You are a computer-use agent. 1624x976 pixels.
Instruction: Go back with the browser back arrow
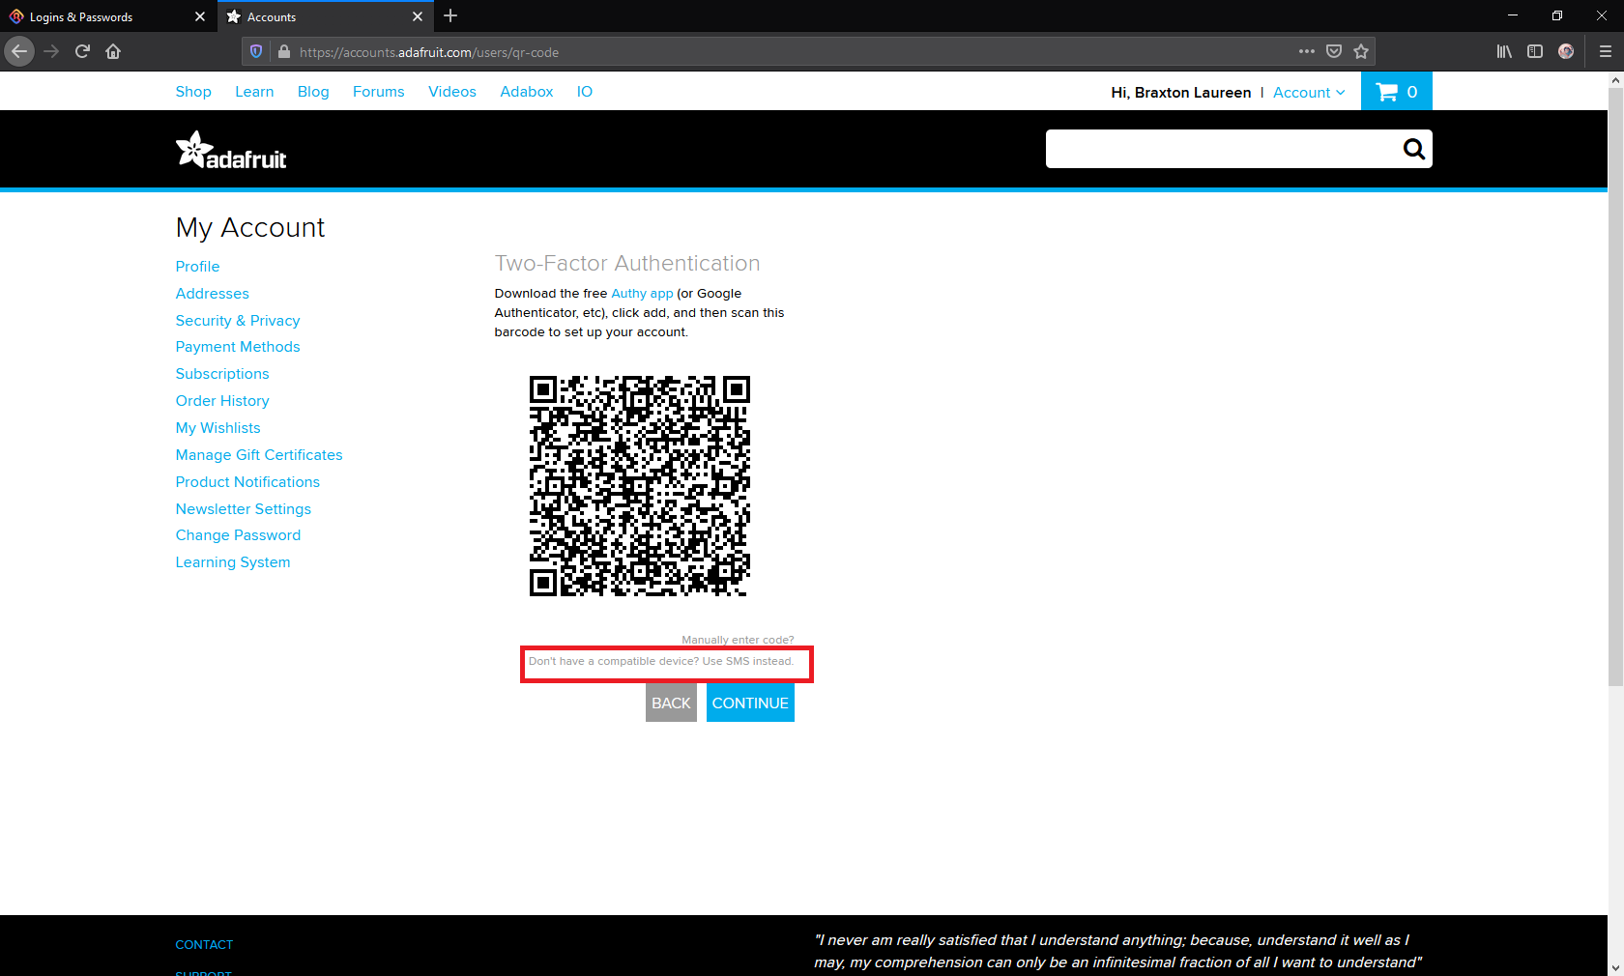tap(19, 51)
